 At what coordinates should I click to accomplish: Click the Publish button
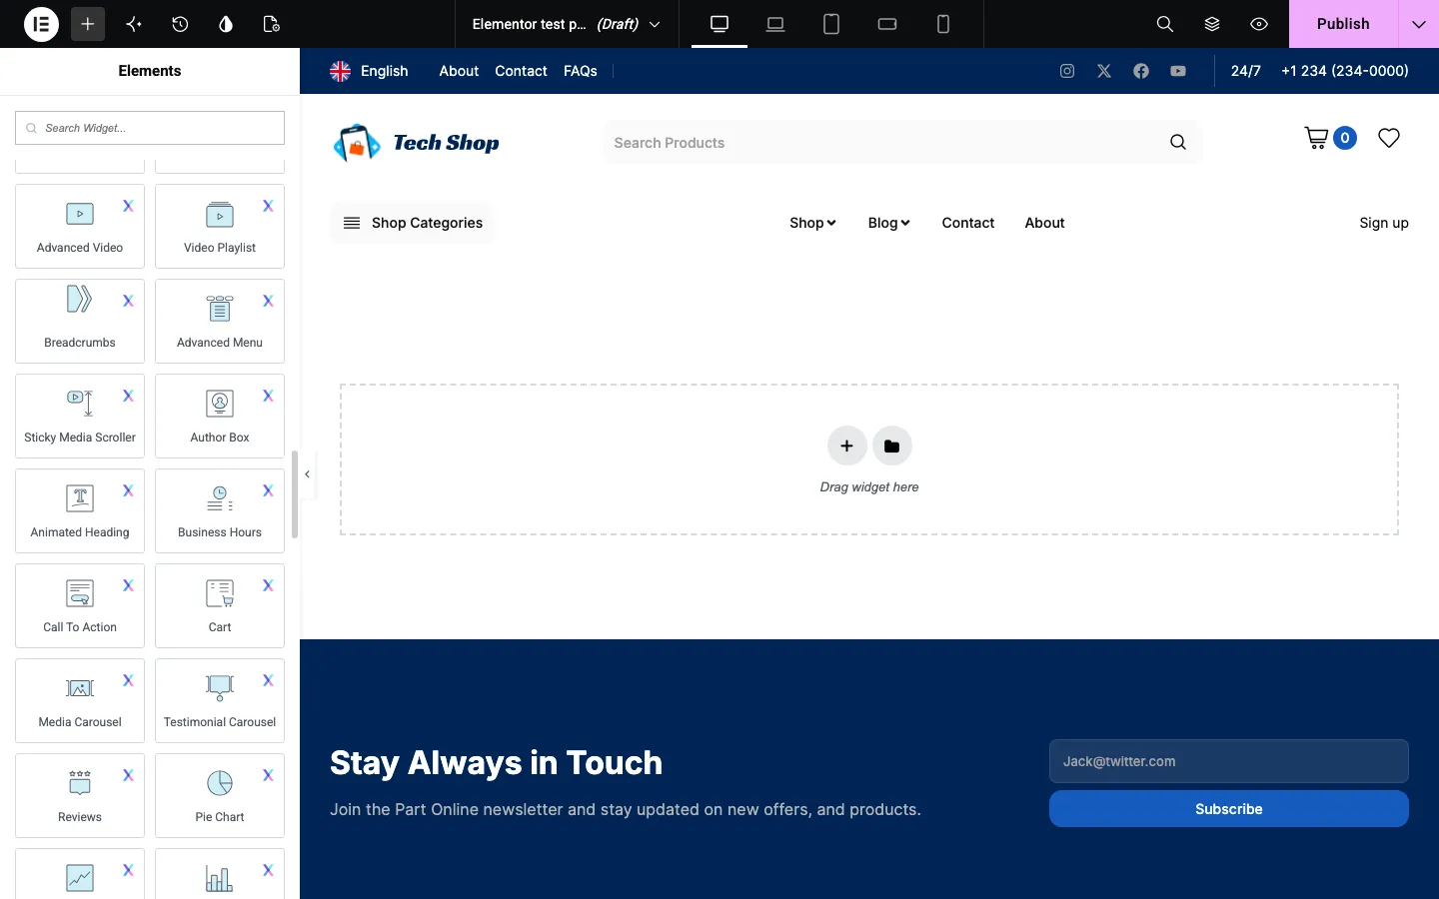point(1343,24)
